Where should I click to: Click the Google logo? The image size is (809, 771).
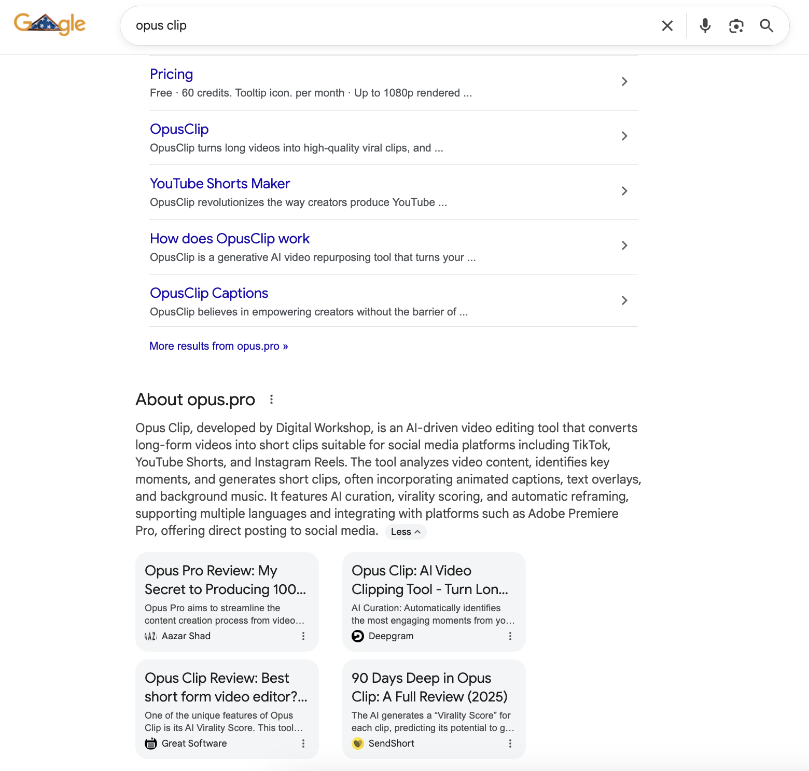(50, 23)
